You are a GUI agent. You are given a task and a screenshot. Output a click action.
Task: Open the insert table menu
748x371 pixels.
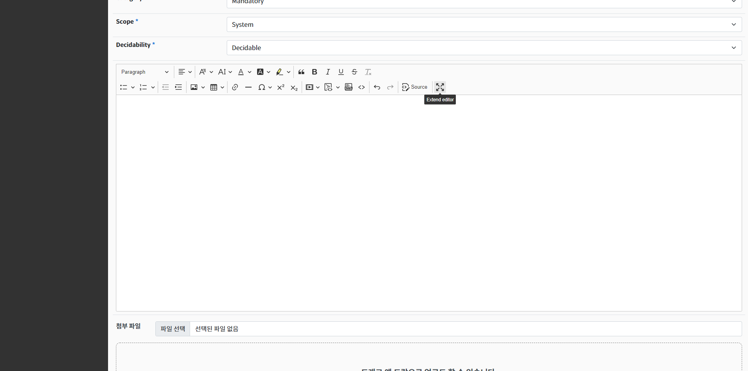pyautogui.click(x=217, y=87)
